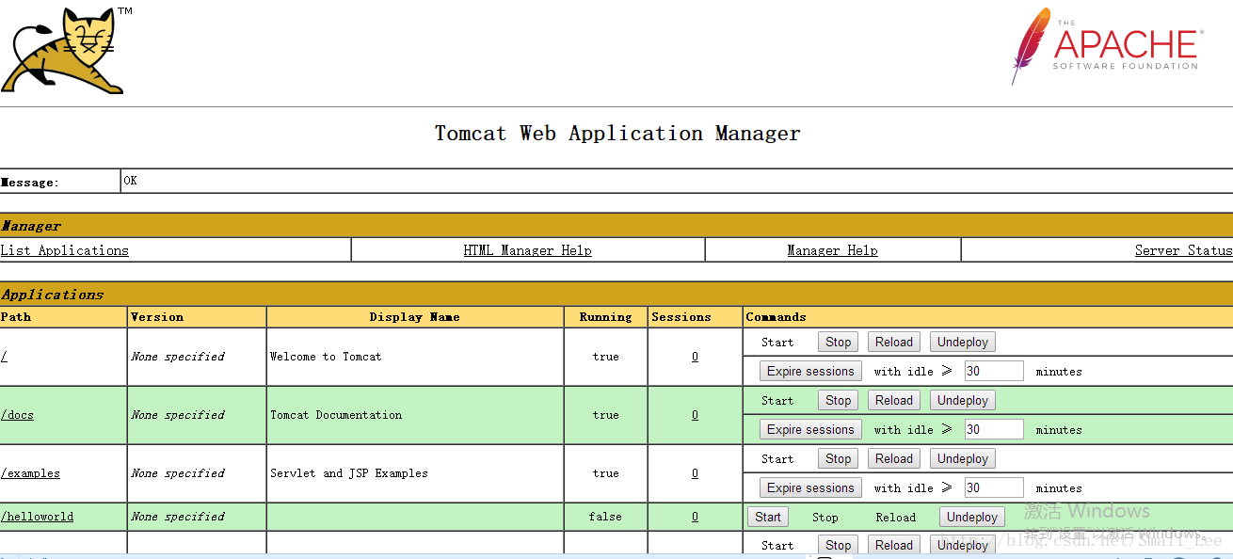This screenshot has height=559, width=1233.
Task: Reload the root / application
Action: (x=894, y=343)
